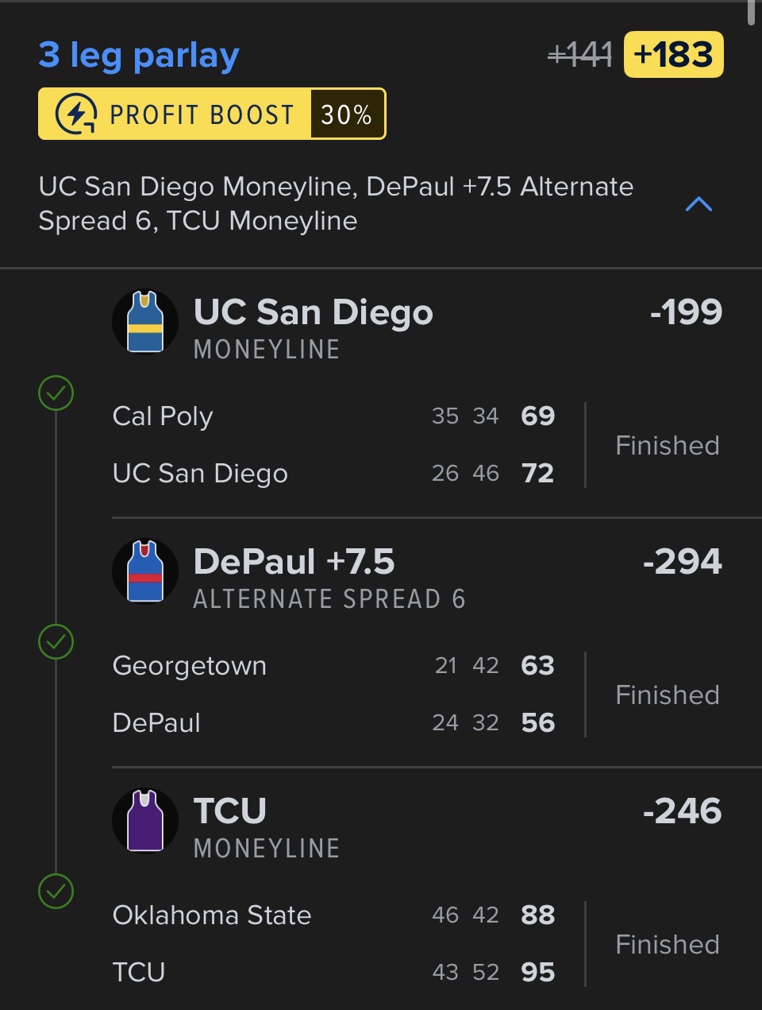Click the Profit Boost 30% banner

pyautogui.click(x=212, y=114)
